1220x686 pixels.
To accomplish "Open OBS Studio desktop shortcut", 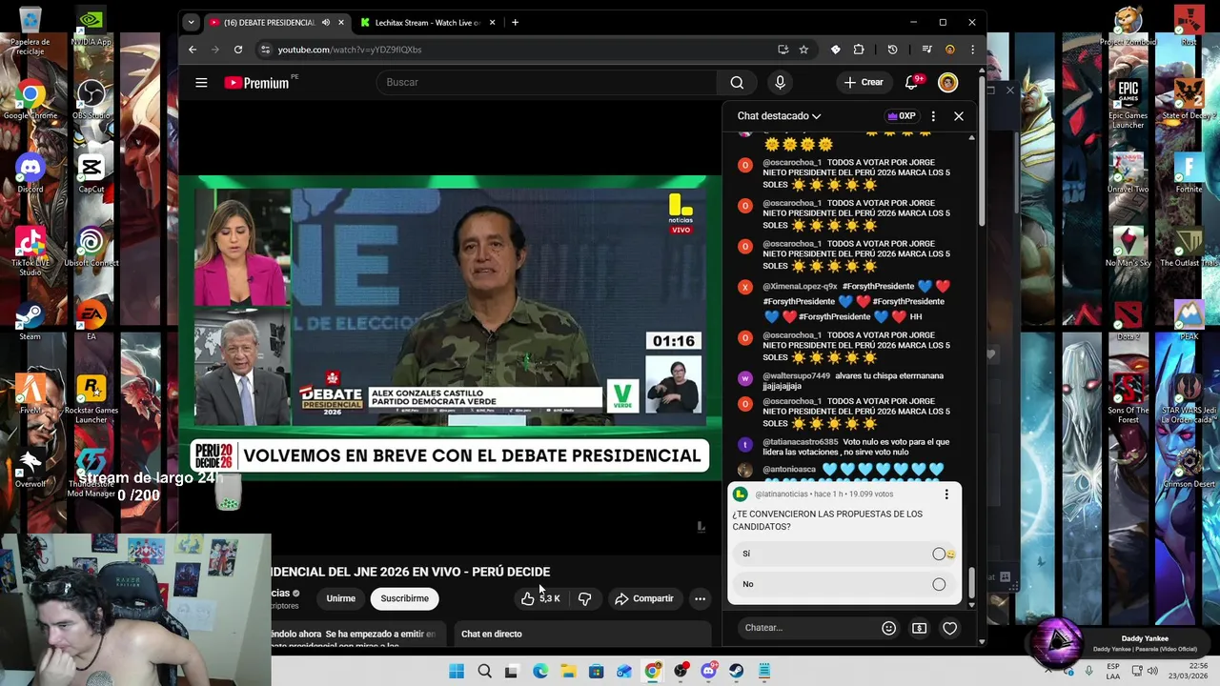I will 91,99.
